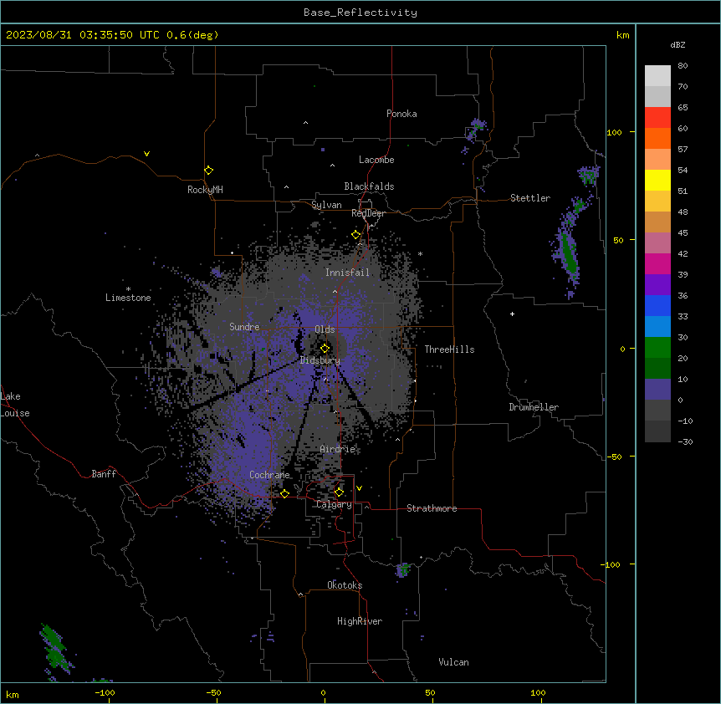721x704 pixels.
Task: Click the 65 value in dBZ legend
Action: tap(683, 108)
